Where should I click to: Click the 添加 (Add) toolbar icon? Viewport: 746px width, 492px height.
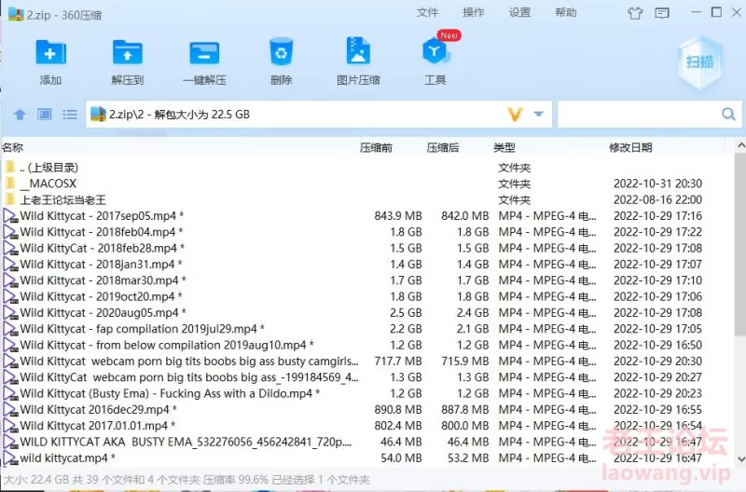pos(50,52)
